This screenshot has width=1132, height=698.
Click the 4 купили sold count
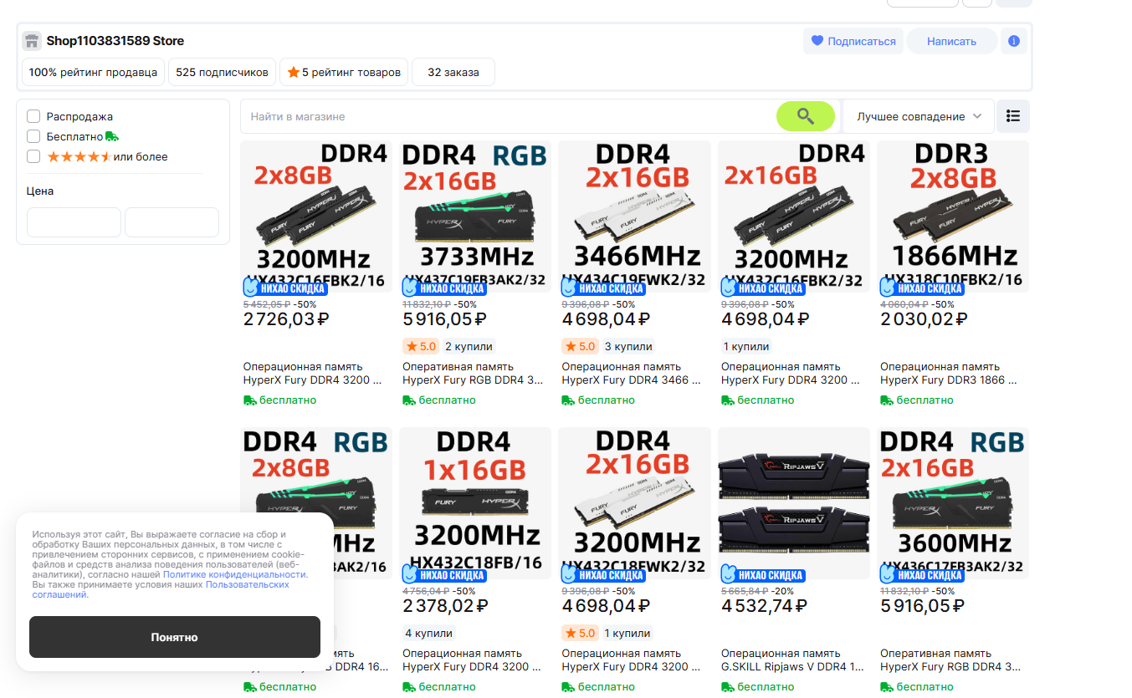click(x=429, y=633)
